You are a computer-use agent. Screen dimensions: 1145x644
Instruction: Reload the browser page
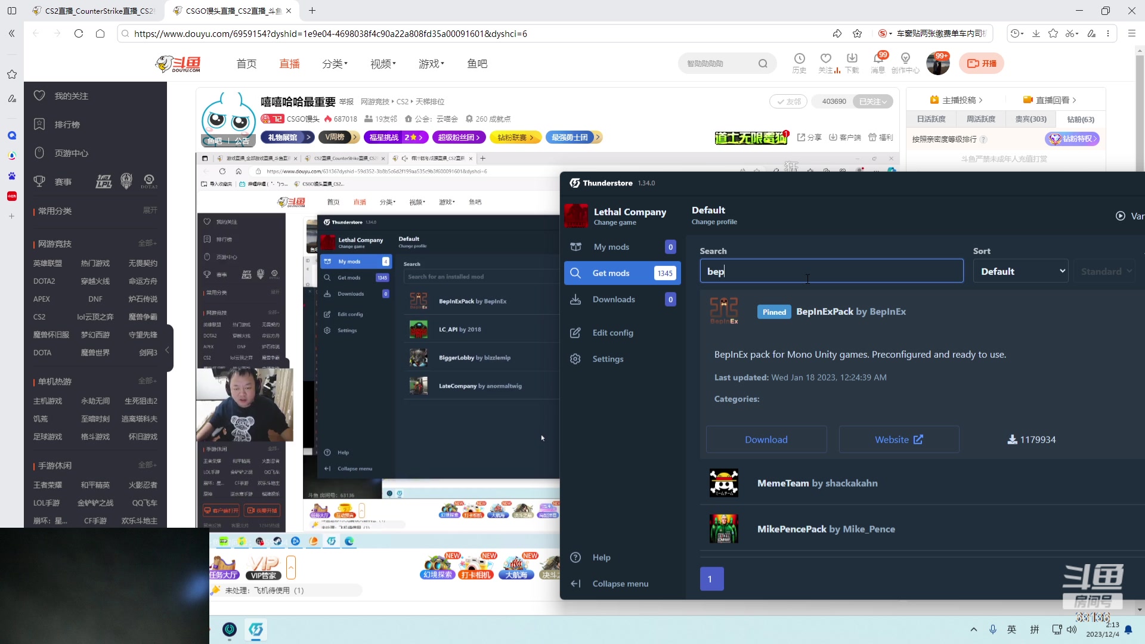click(79, 33)
